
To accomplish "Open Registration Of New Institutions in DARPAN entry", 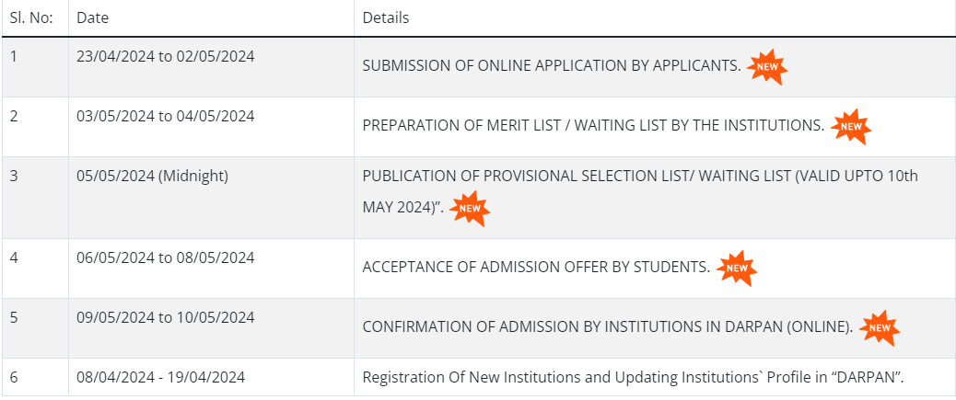I will [634, 378].
